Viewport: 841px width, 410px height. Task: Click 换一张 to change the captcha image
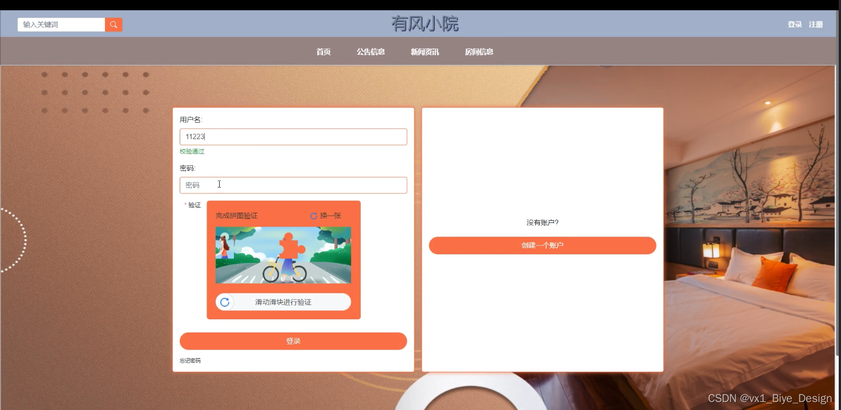[x=330, y=216]
